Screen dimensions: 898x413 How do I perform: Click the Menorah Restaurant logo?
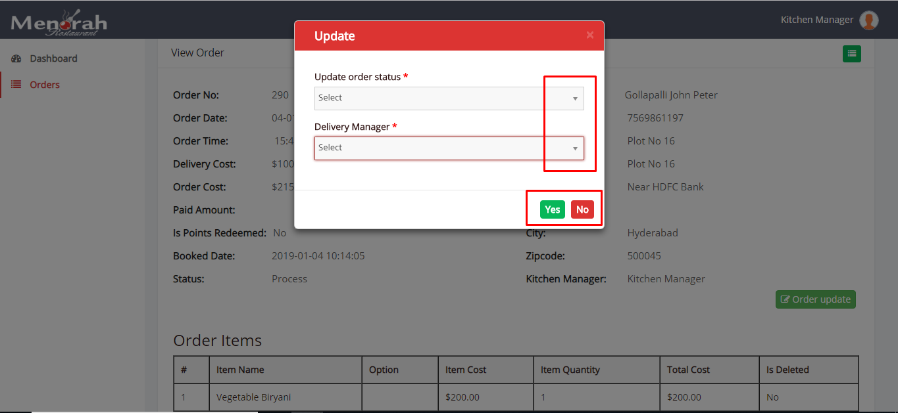59,23
